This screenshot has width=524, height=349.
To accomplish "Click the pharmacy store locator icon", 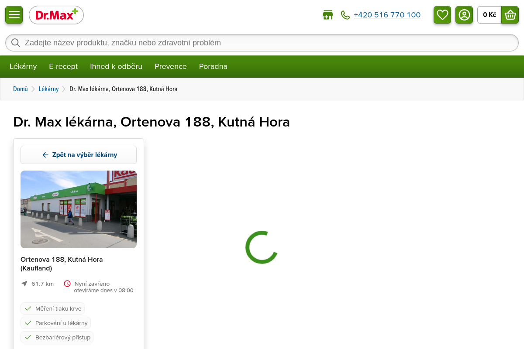I will pos(327,15).
